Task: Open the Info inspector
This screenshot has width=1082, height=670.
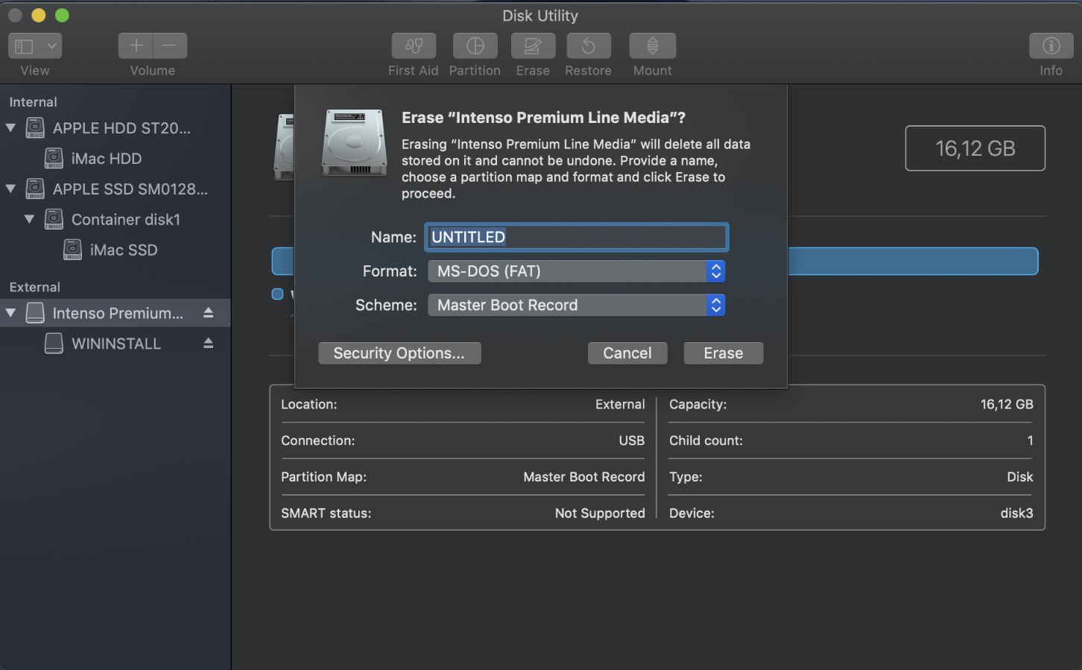Action: click(1051, 46)
